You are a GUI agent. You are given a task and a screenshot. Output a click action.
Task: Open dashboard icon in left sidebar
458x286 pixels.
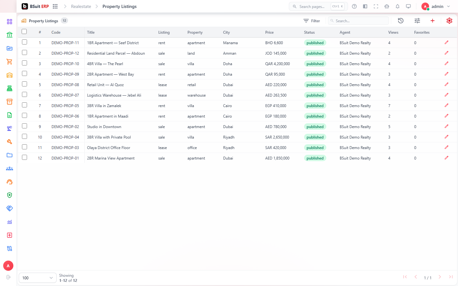coord(10,22)
